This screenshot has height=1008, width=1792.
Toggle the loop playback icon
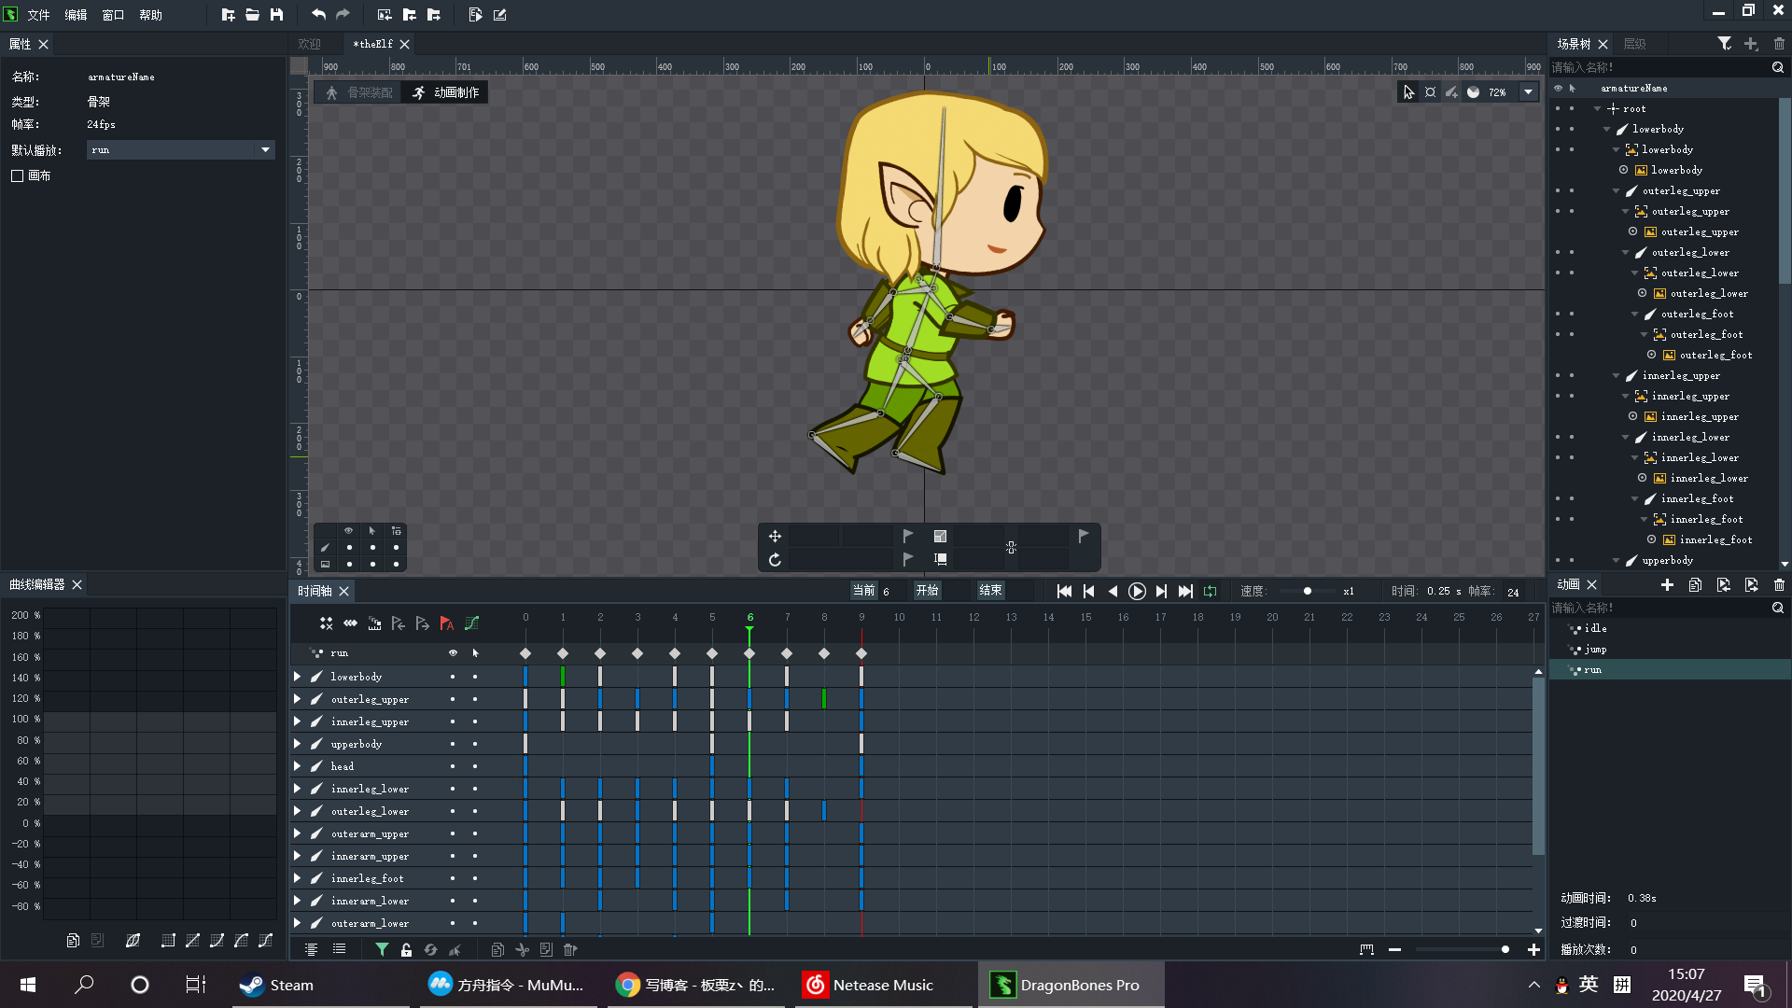1211,591
